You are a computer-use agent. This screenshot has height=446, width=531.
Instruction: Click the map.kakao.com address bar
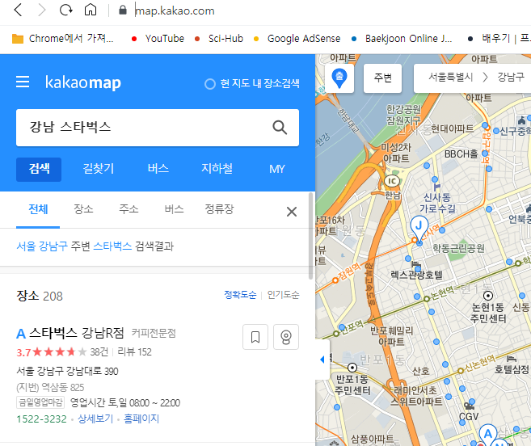click(x=175, y=11)
